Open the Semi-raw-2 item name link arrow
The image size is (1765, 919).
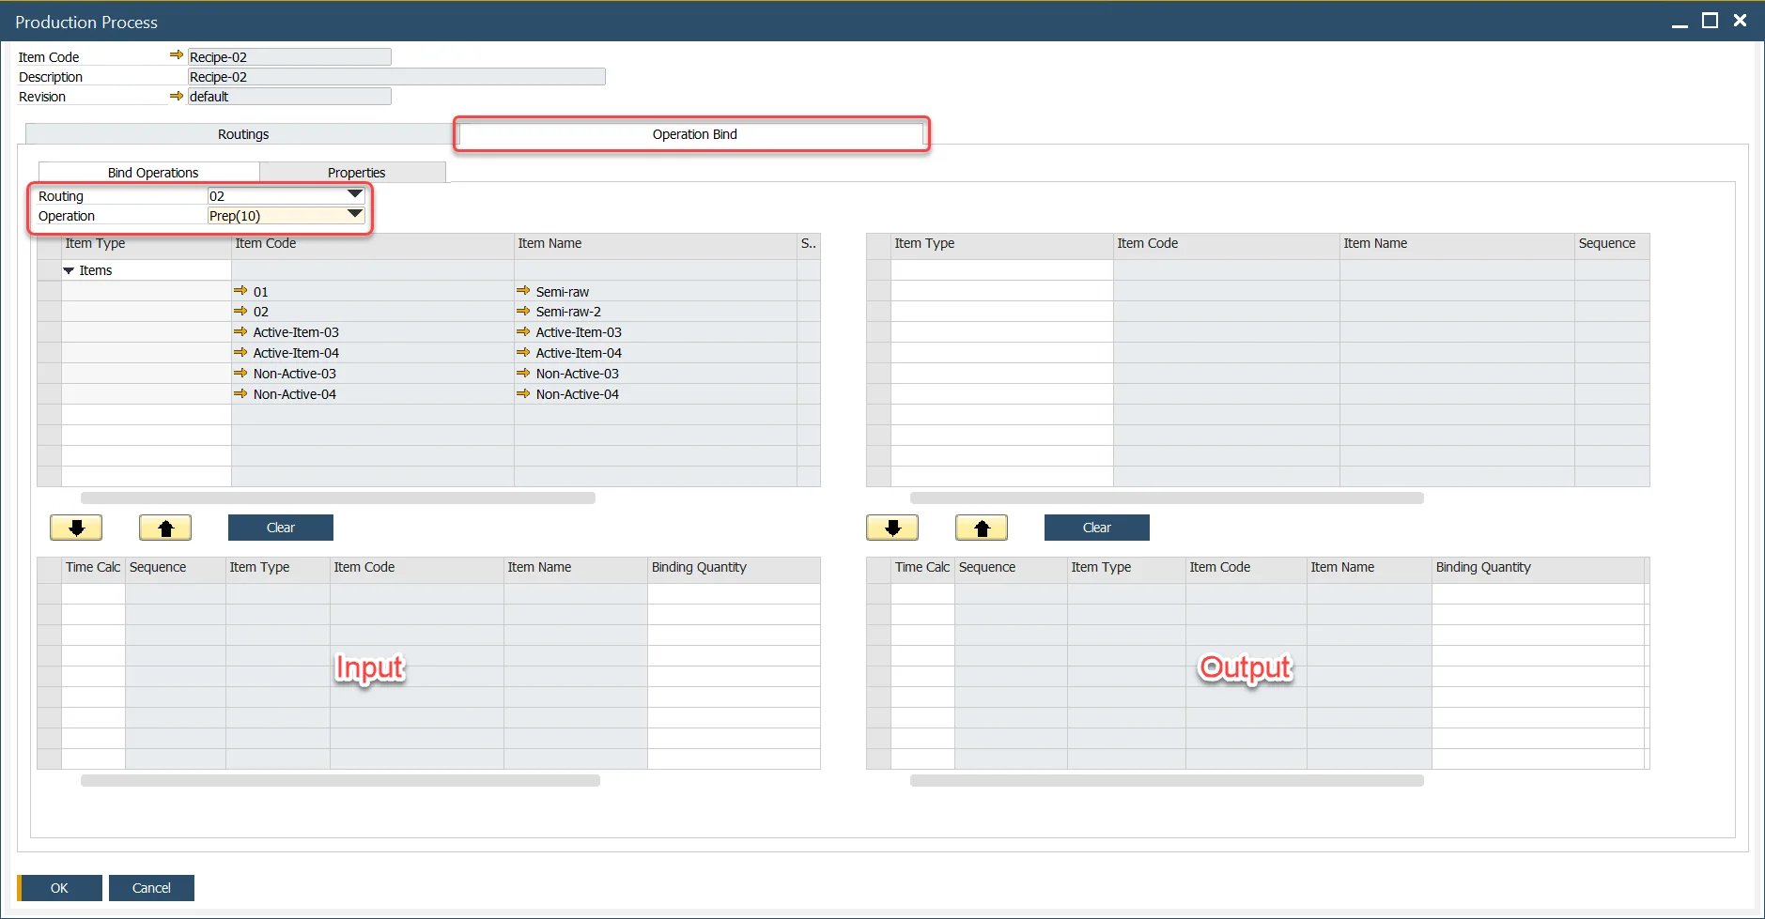[523, 311]
